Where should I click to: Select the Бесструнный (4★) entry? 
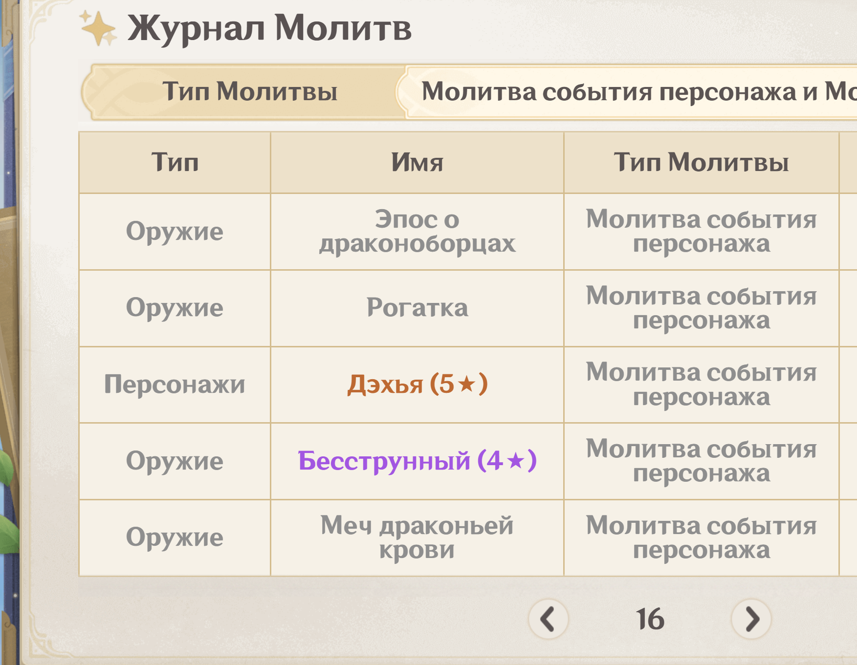point(417,461)
